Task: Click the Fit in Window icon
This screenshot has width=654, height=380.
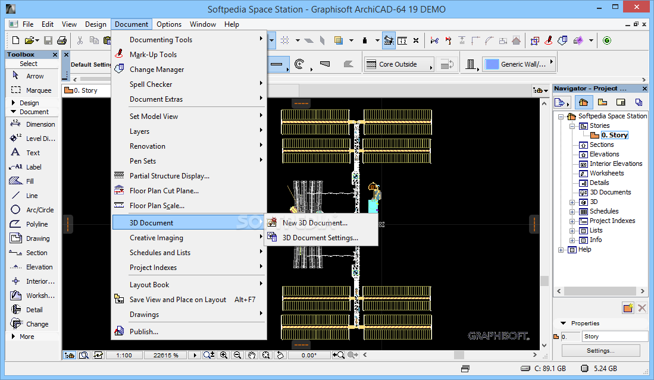Action: 265,355
